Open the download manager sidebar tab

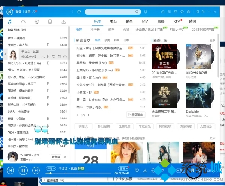[x=64, y=22]
